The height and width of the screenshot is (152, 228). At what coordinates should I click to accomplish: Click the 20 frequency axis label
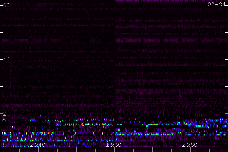[6, 113]
